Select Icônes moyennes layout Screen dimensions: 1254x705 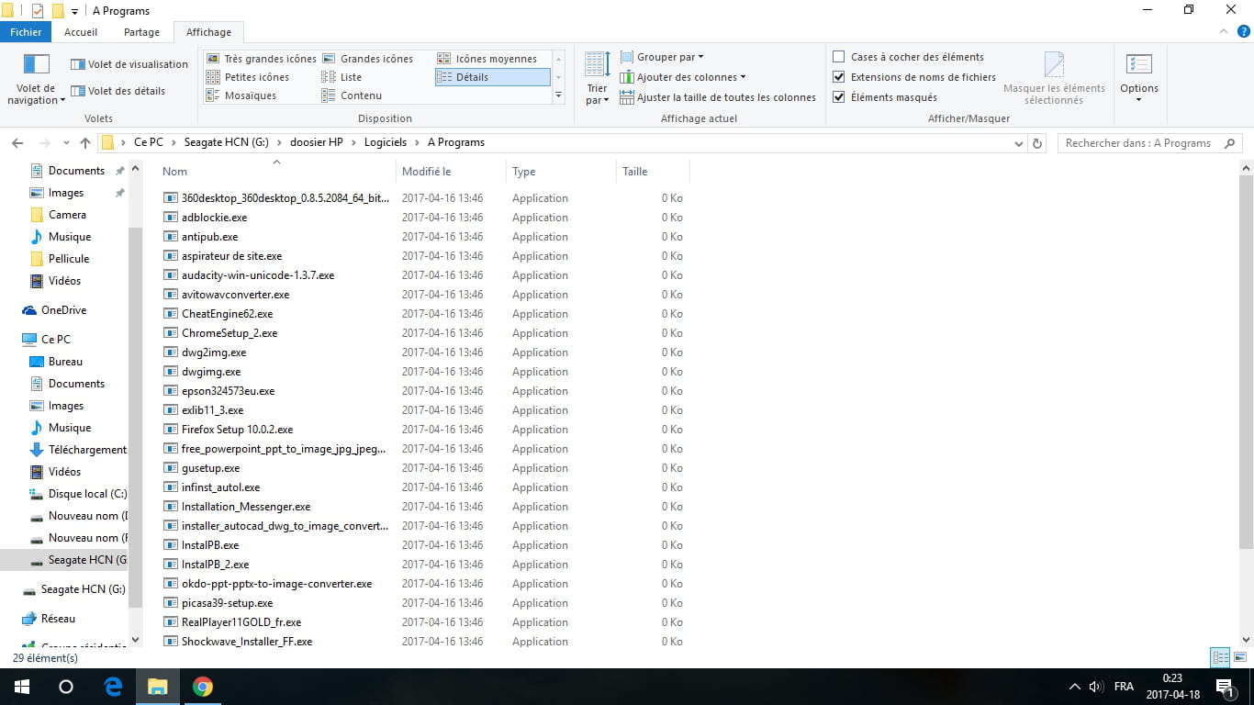[x=487, y=59]
